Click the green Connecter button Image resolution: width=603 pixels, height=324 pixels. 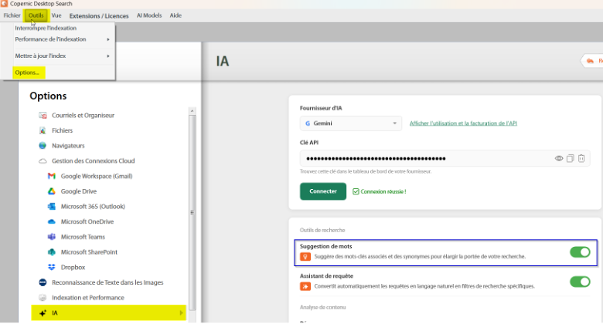pyautogui.click(x=323, y=191)
